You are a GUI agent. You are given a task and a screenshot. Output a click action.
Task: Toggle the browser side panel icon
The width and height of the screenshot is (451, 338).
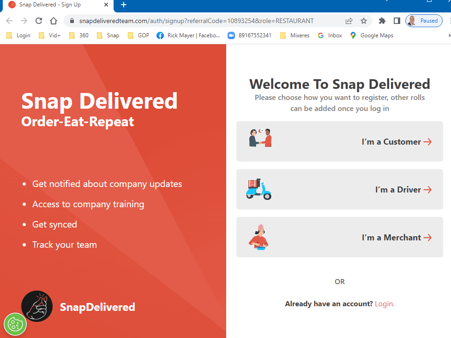(397, 21)
